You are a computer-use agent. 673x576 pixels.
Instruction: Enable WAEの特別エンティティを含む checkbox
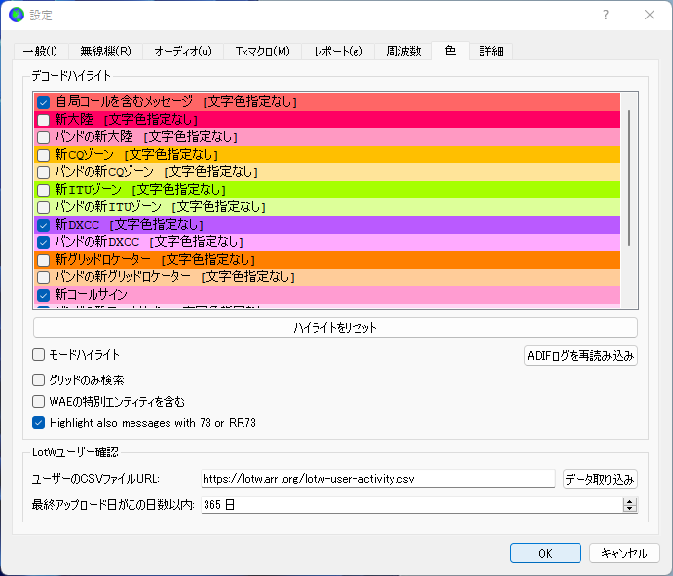point(39,402)
